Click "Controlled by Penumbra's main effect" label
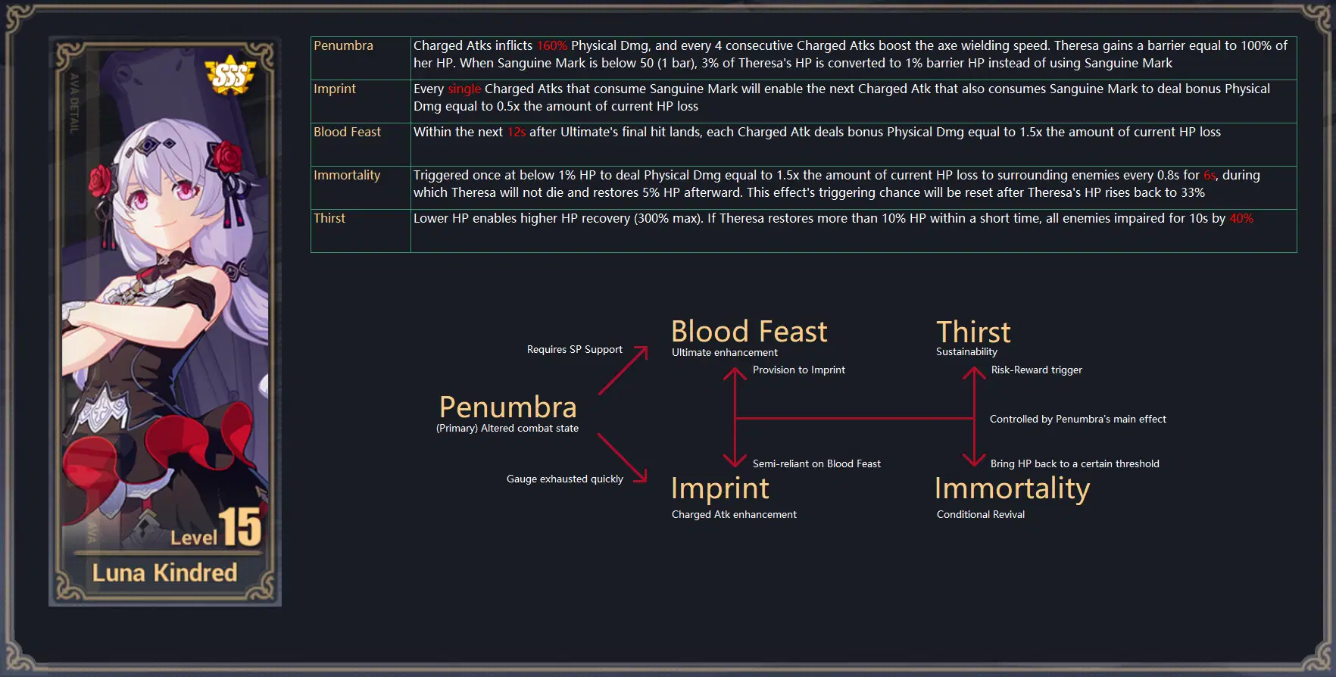 click(1078, 419)
